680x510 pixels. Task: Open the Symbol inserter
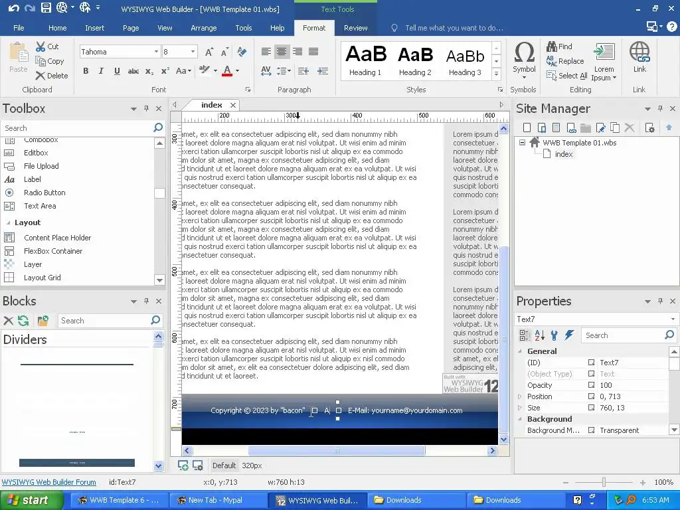click(524, 60)
